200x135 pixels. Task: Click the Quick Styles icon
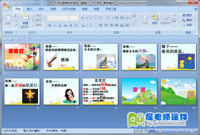(x=166, y=17)
